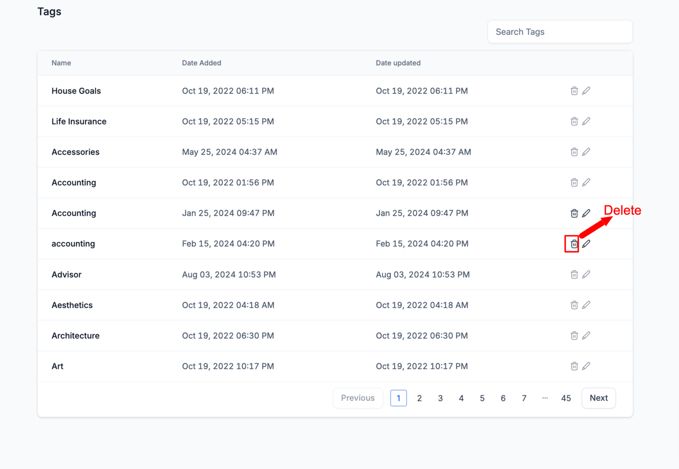Edit the Architecture tag

(586, 336)
